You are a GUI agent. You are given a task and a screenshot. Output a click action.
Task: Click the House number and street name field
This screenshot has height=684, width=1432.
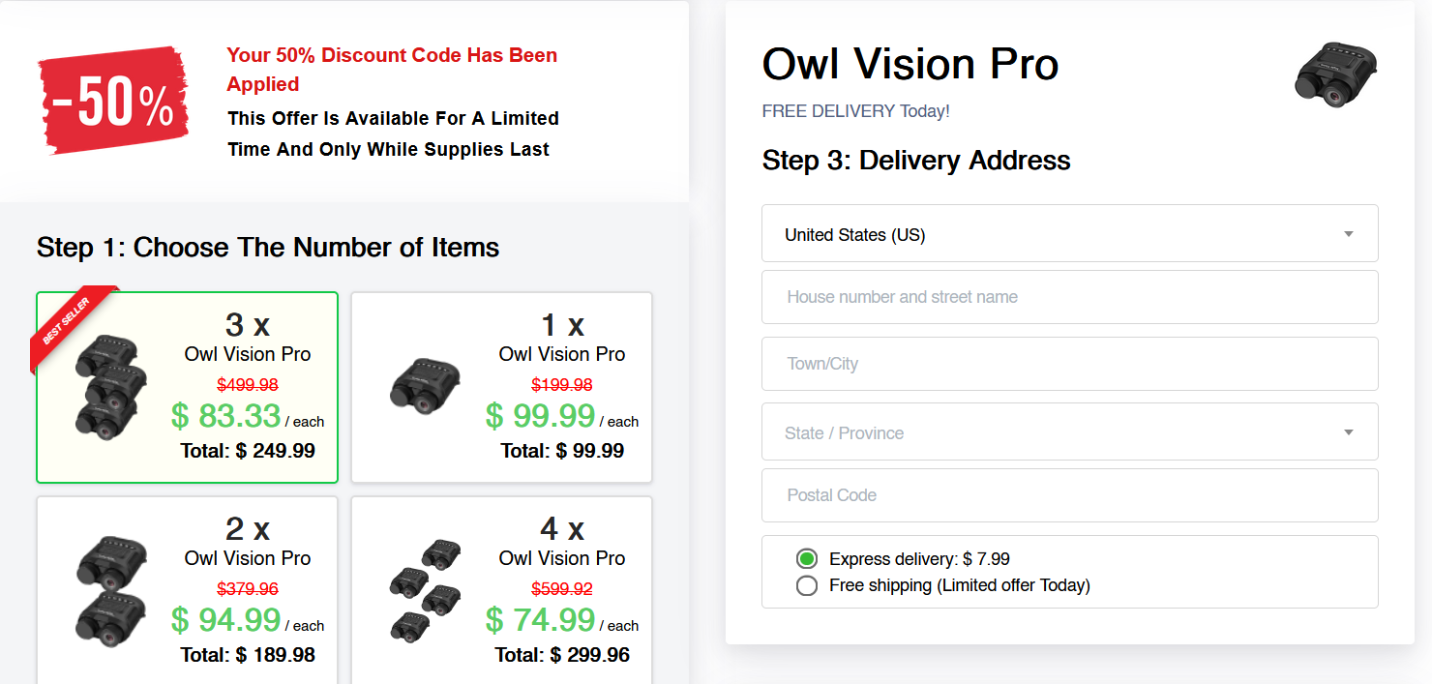[1068, 297]
